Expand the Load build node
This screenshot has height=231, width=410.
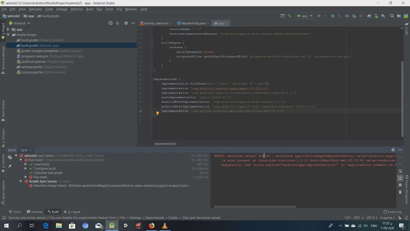point(26,164)
